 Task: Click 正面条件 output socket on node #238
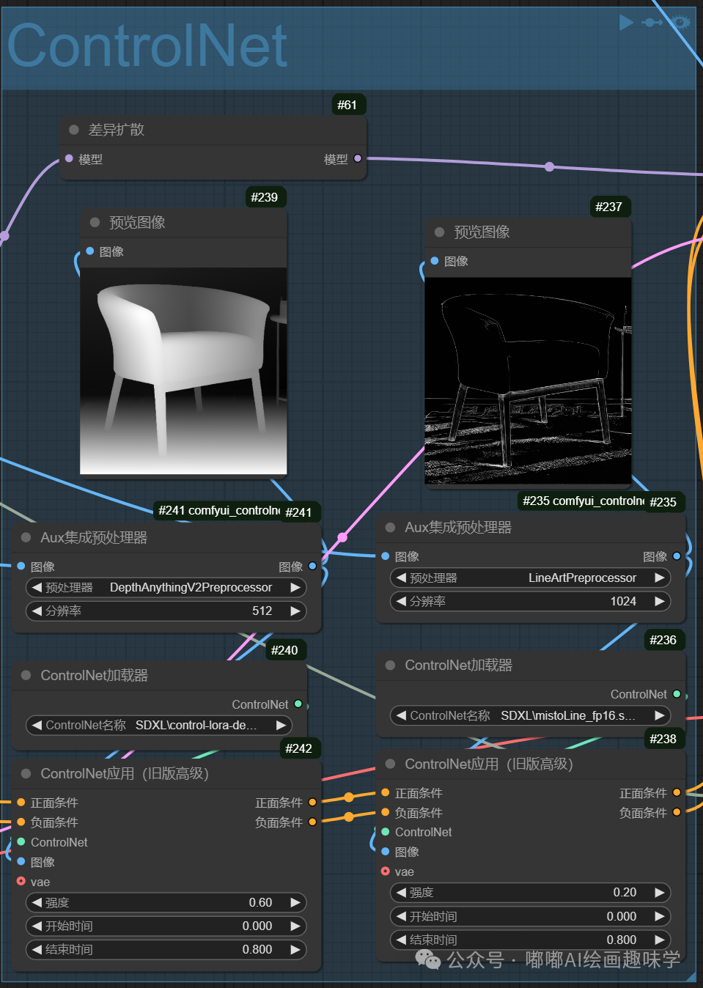(677, 792)
